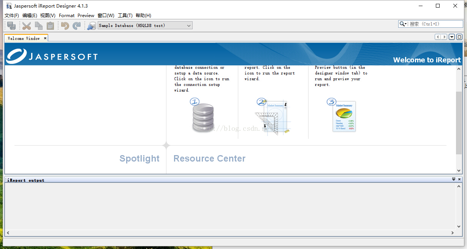Viewport: 467px width, 249px height.
Task: Close the Welcome Window tab
Action: [x=45, y=38]
